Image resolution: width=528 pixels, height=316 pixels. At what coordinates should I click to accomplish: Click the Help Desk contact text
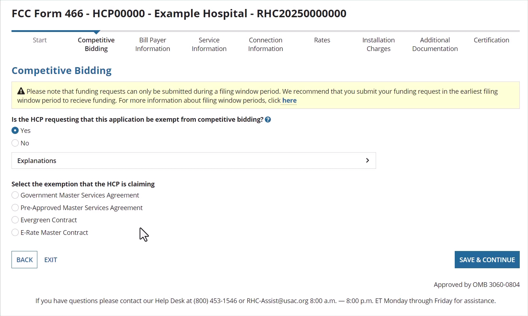(265, 301)
